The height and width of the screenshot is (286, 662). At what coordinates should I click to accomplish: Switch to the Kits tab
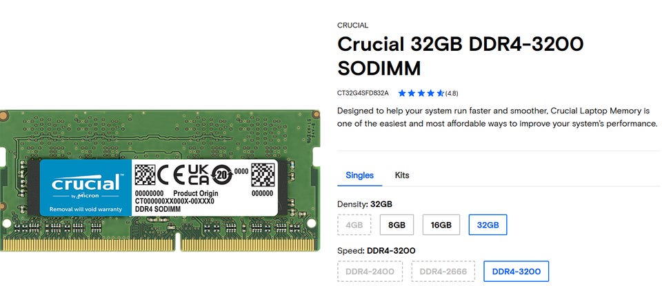click(x=401, y=175)
